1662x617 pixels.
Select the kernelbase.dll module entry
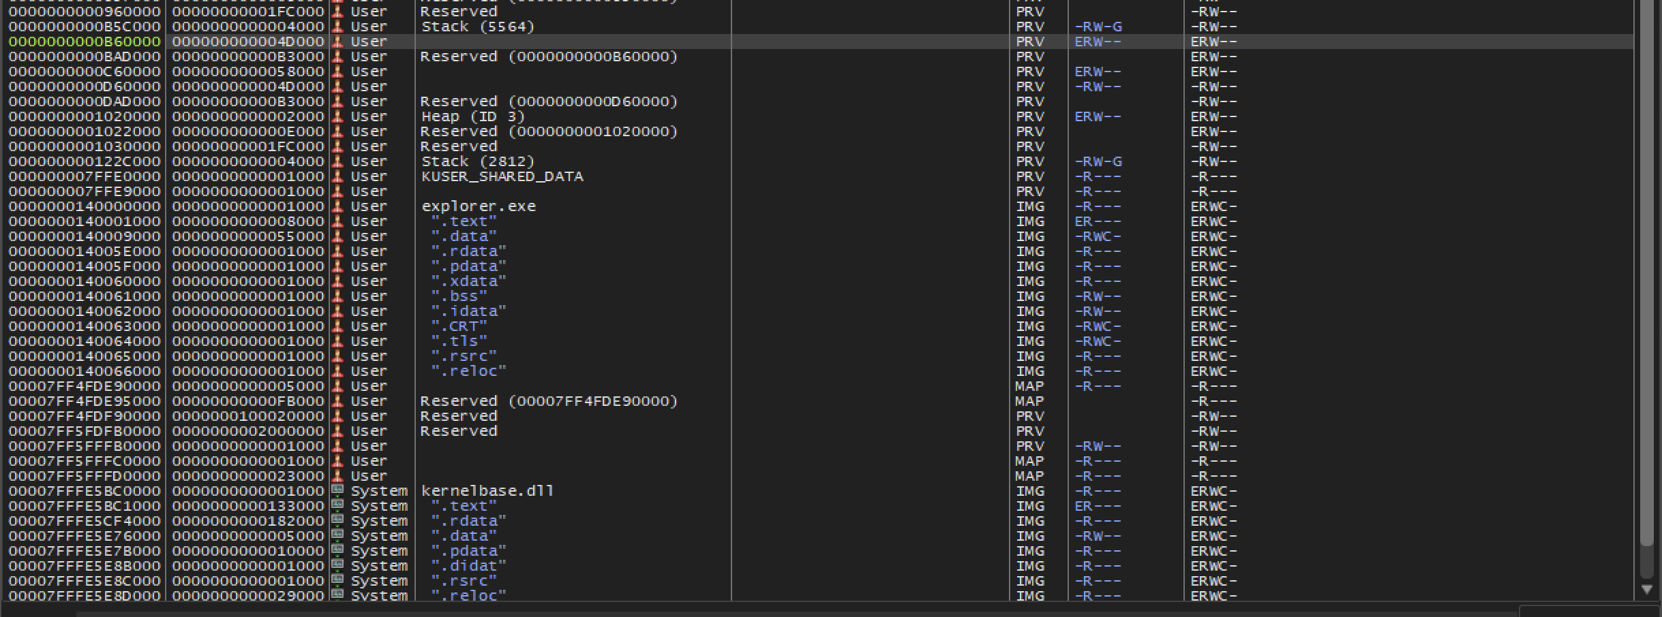(487, 491)
